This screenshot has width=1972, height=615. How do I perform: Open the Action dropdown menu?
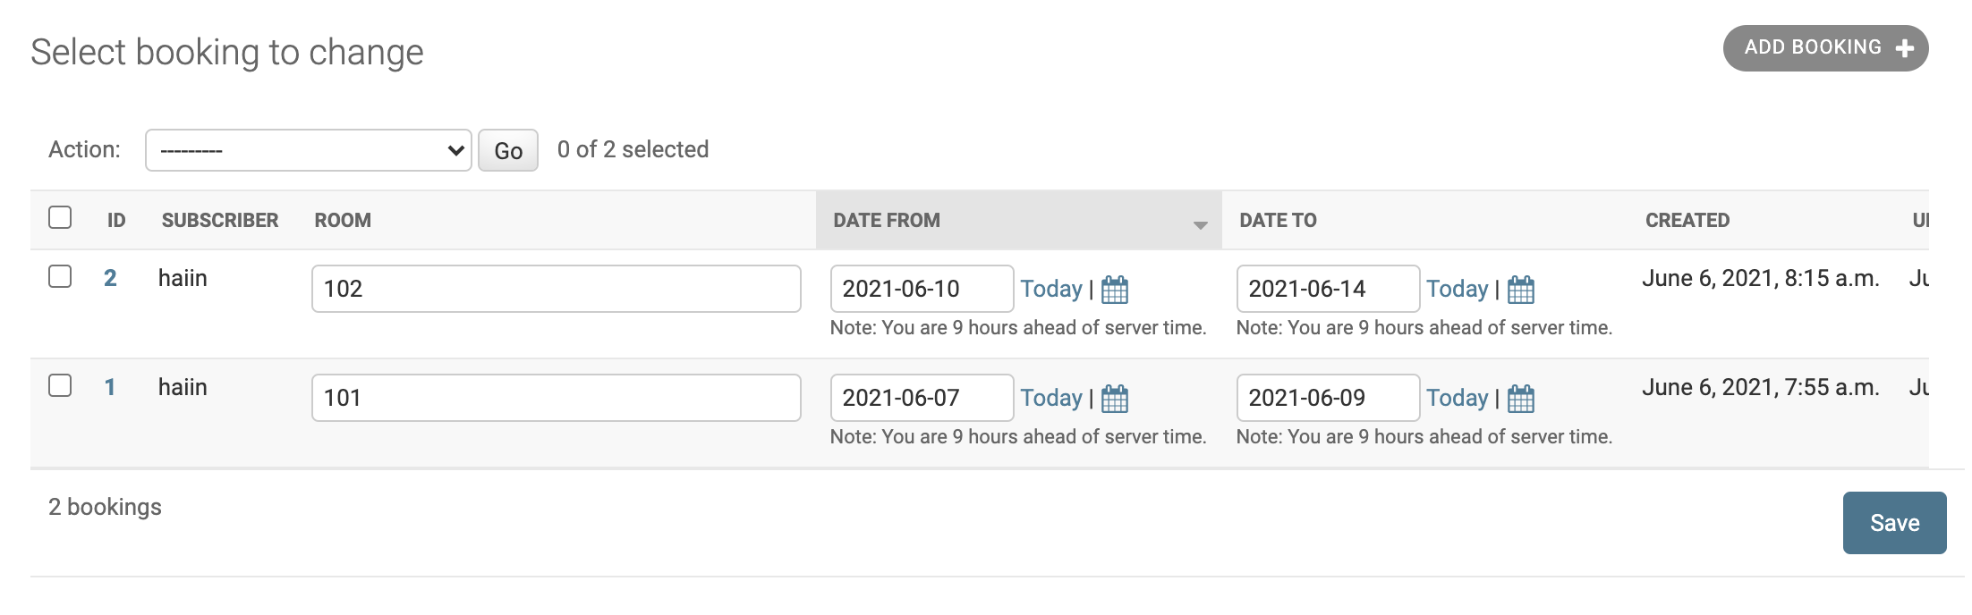tap(308, 150)
